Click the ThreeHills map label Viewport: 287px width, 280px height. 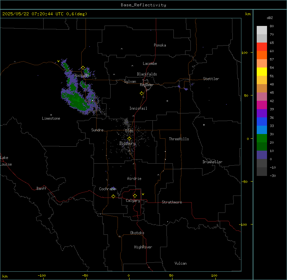[x=179, y=139]
